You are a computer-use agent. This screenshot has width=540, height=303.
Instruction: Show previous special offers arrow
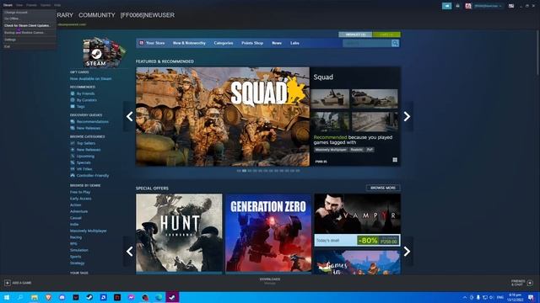pyautogui.click(x=129, y=252)
